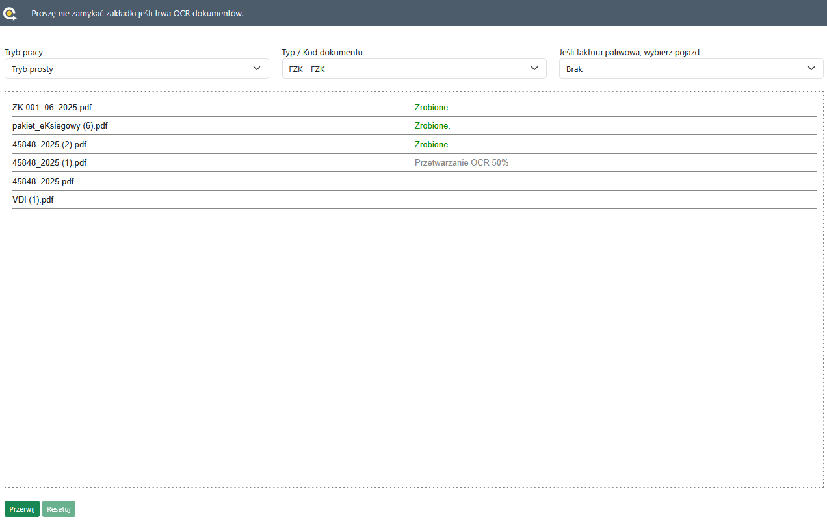Click the app logo in the header
The height and width of the screenshot is (526, 827).
10,13
